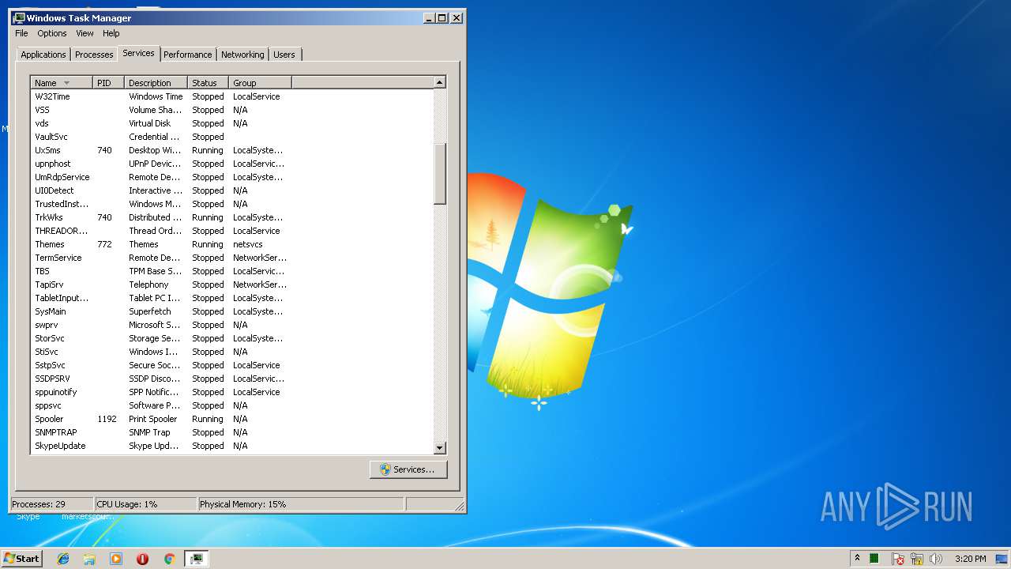Sort by the Group column header
This screenshot has width=1011, height=569.
pyautogui.click(x=261, y=82)
